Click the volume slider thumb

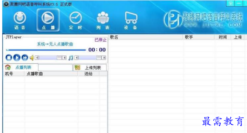click(x=60, y=58)
